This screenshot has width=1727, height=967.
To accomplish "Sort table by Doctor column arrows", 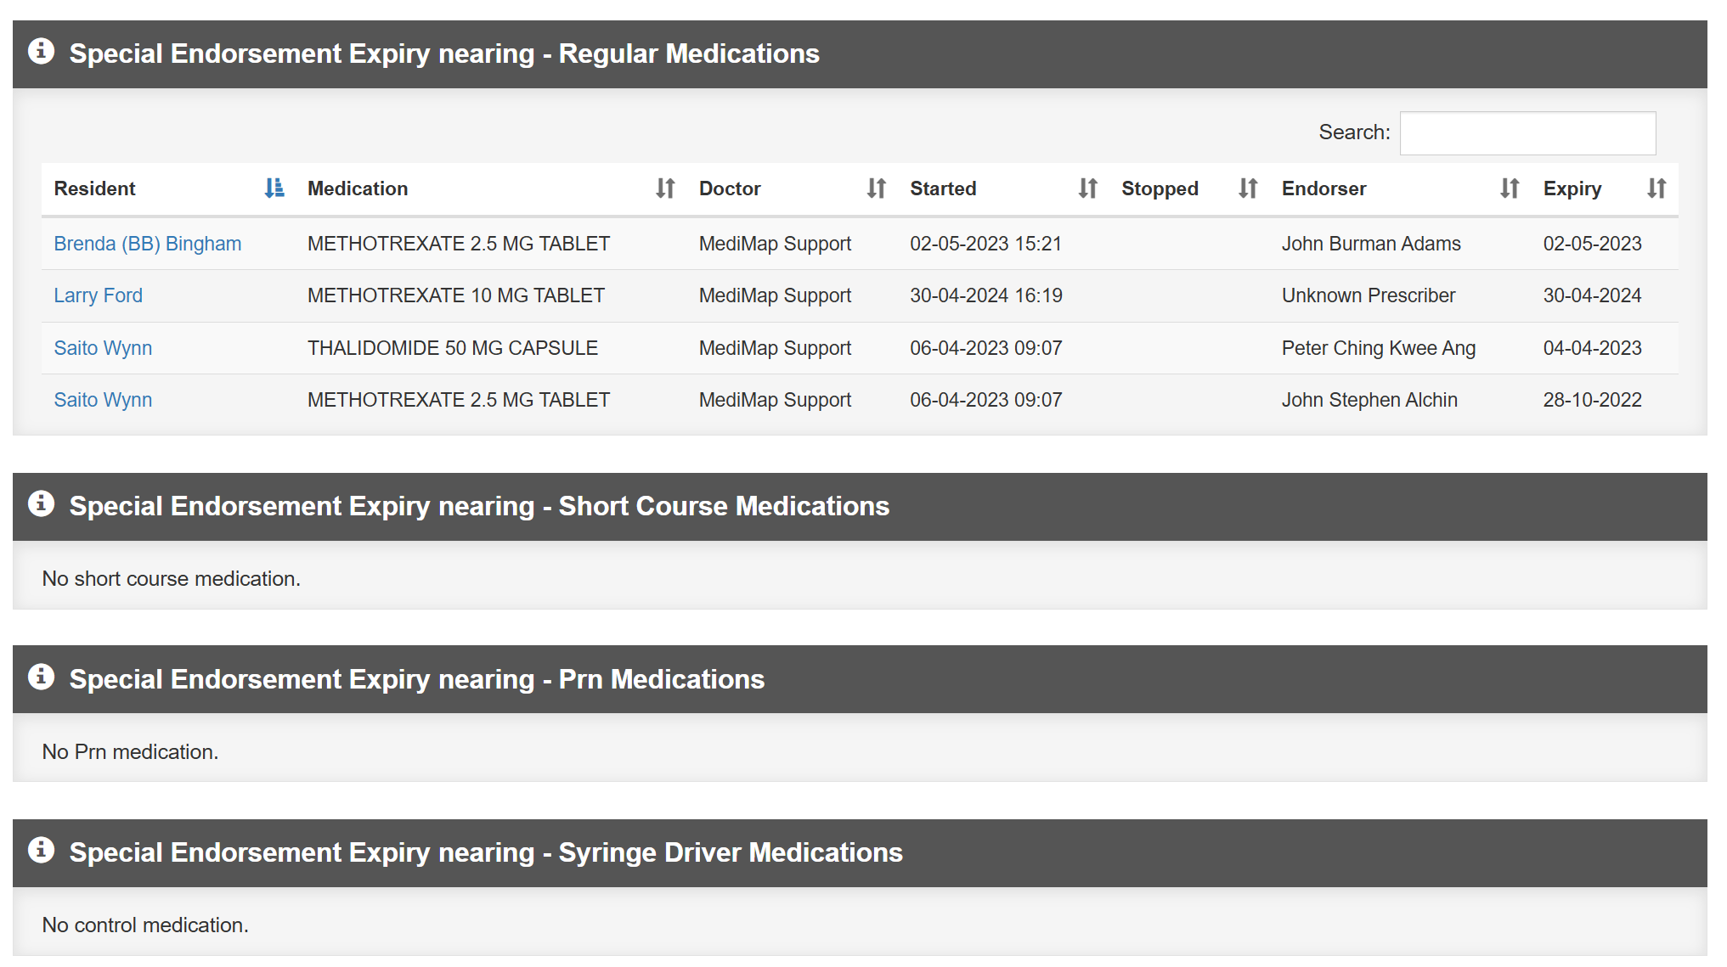I will 876,188.
